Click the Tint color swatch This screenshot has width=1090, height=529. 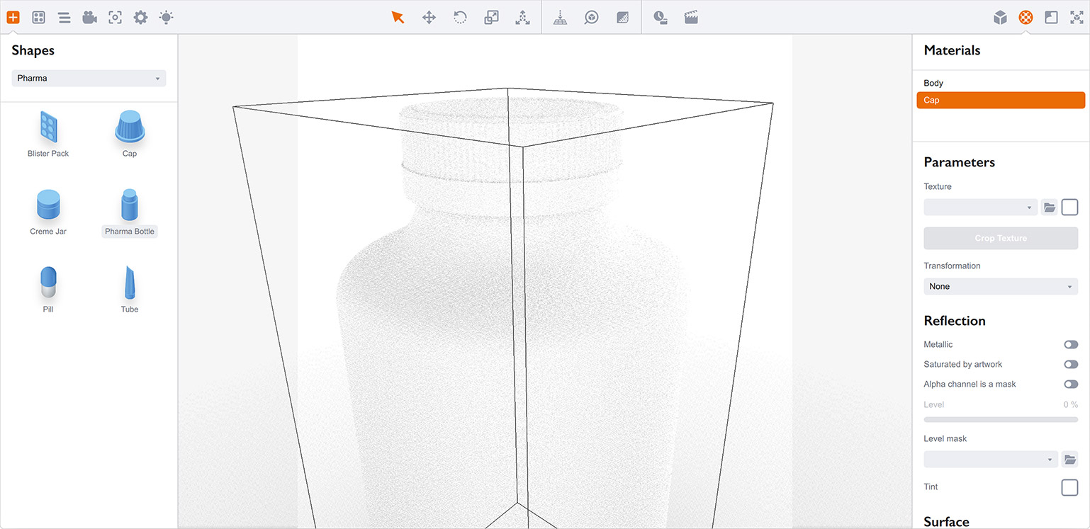point(1069,487)
